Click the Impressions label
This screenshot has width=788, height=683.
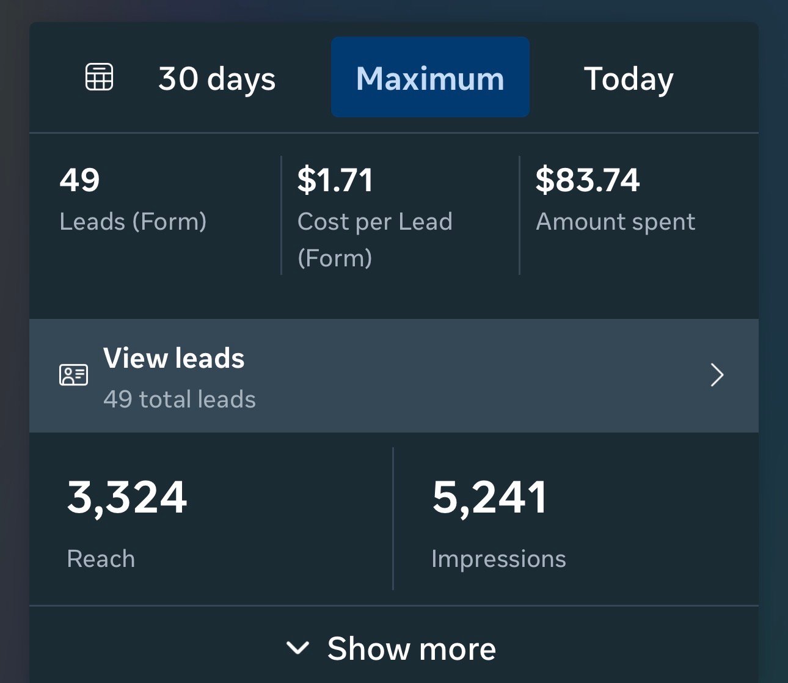498,560
